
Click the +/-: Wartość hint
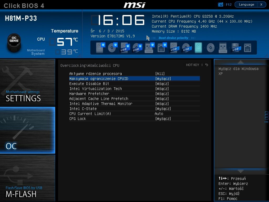tap(231, 189)
